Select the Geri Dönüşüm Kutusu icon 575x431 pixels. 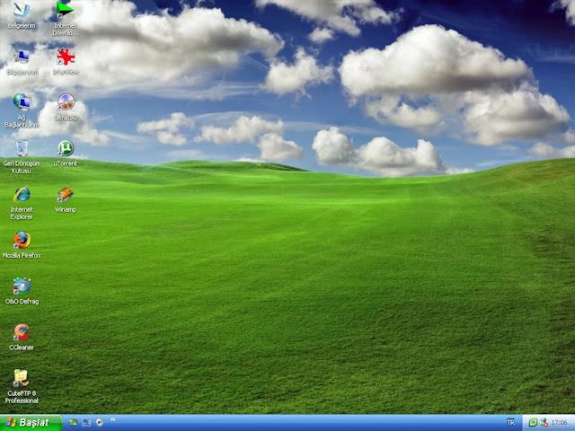point(22,148)
